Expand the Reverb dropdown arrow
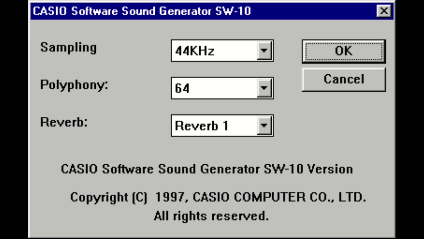Screen dimensions: 424x239 point(264,126)
